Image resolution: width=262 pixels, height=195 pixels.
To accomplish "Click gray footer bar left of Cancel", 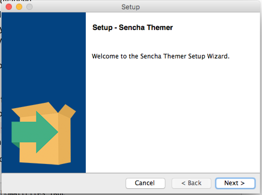I will [x=62, y=183].
